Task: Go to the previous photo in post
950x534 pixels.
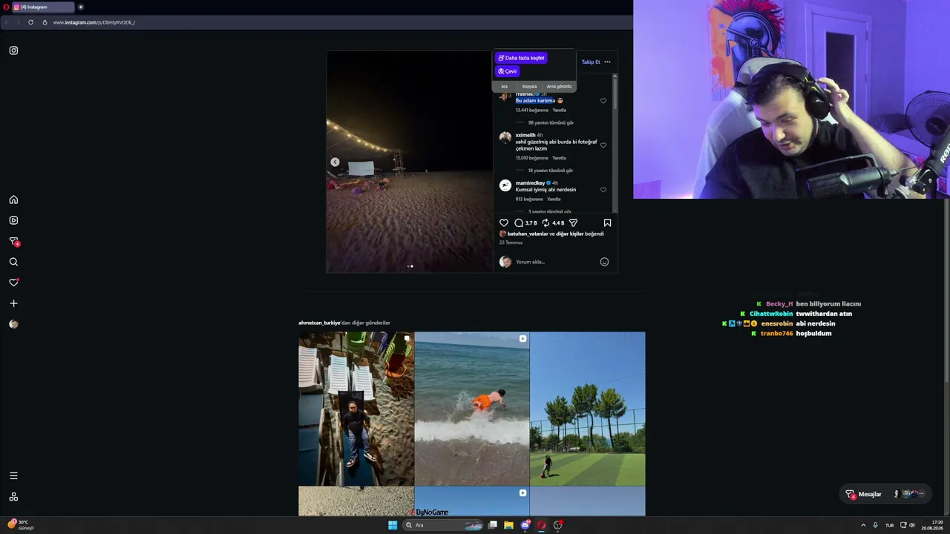Action: [x=335, y=162]
